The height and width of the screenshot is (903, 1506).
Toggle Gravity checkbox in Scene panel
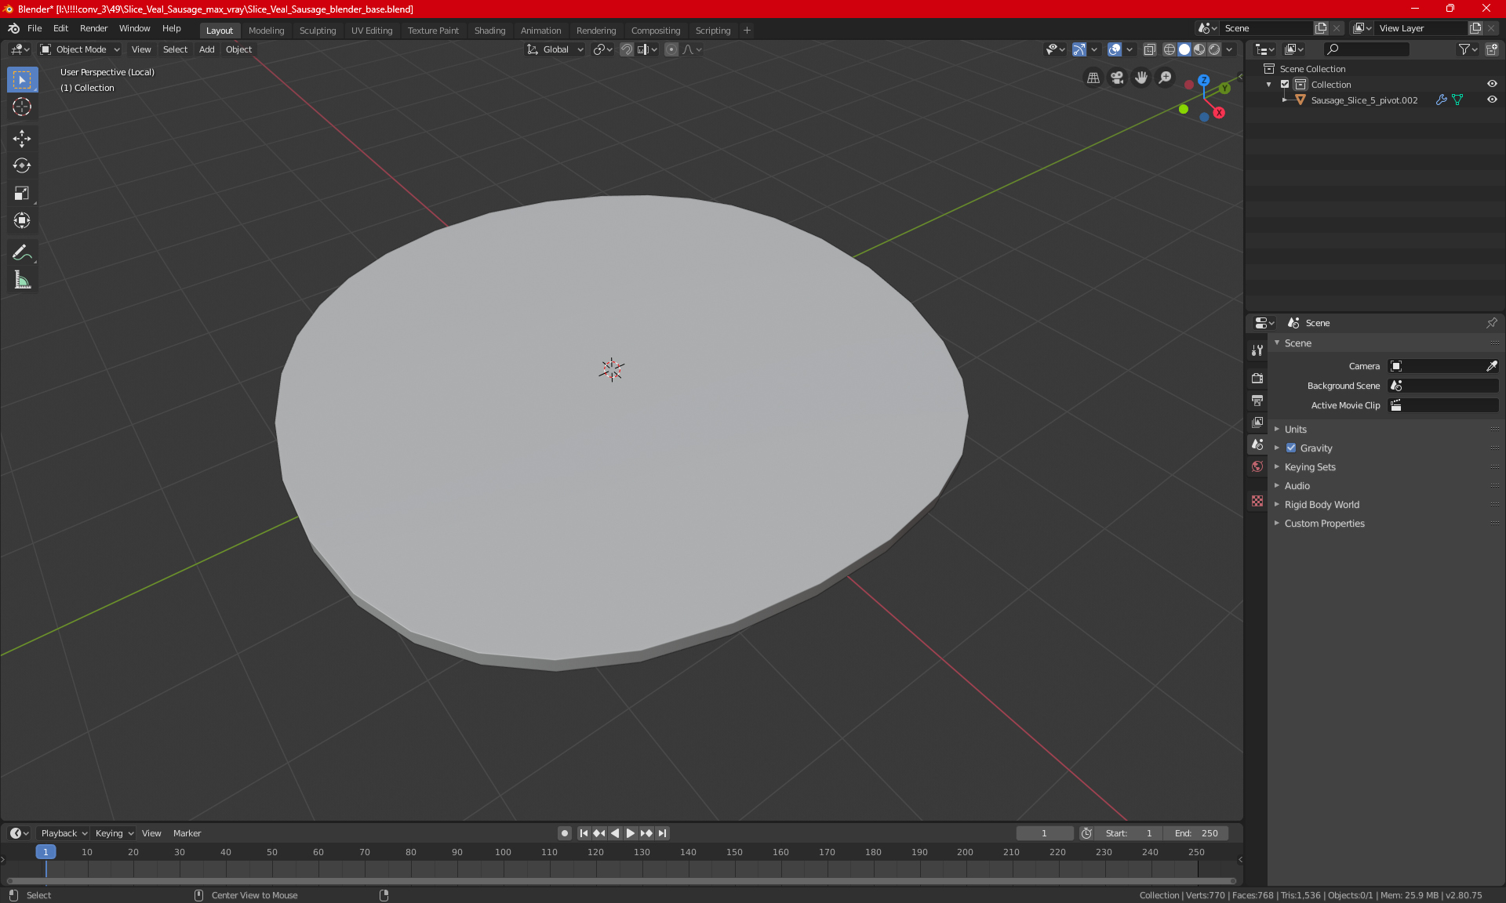(x=1291, y=448)
